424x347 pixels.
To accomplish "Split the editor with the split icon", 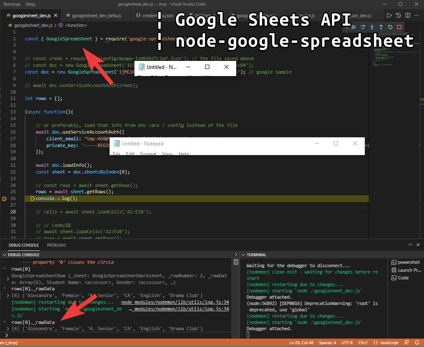I will [x=408, y=16].
